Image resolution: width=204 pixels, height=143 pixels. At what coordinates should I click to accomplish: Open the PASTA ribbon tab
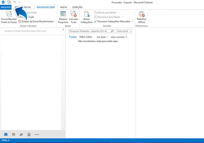click(64, 7)
